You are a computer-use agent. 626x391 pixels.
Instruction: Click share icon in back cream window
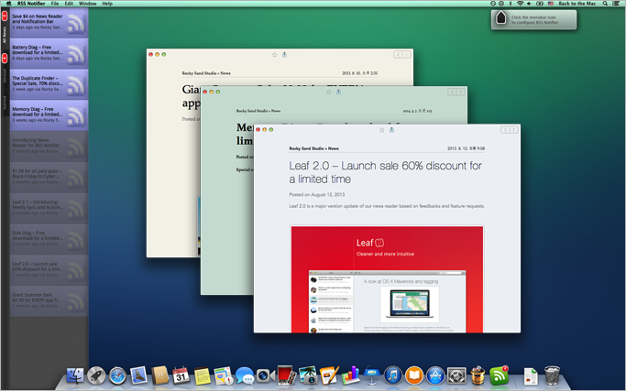(284, 54)
